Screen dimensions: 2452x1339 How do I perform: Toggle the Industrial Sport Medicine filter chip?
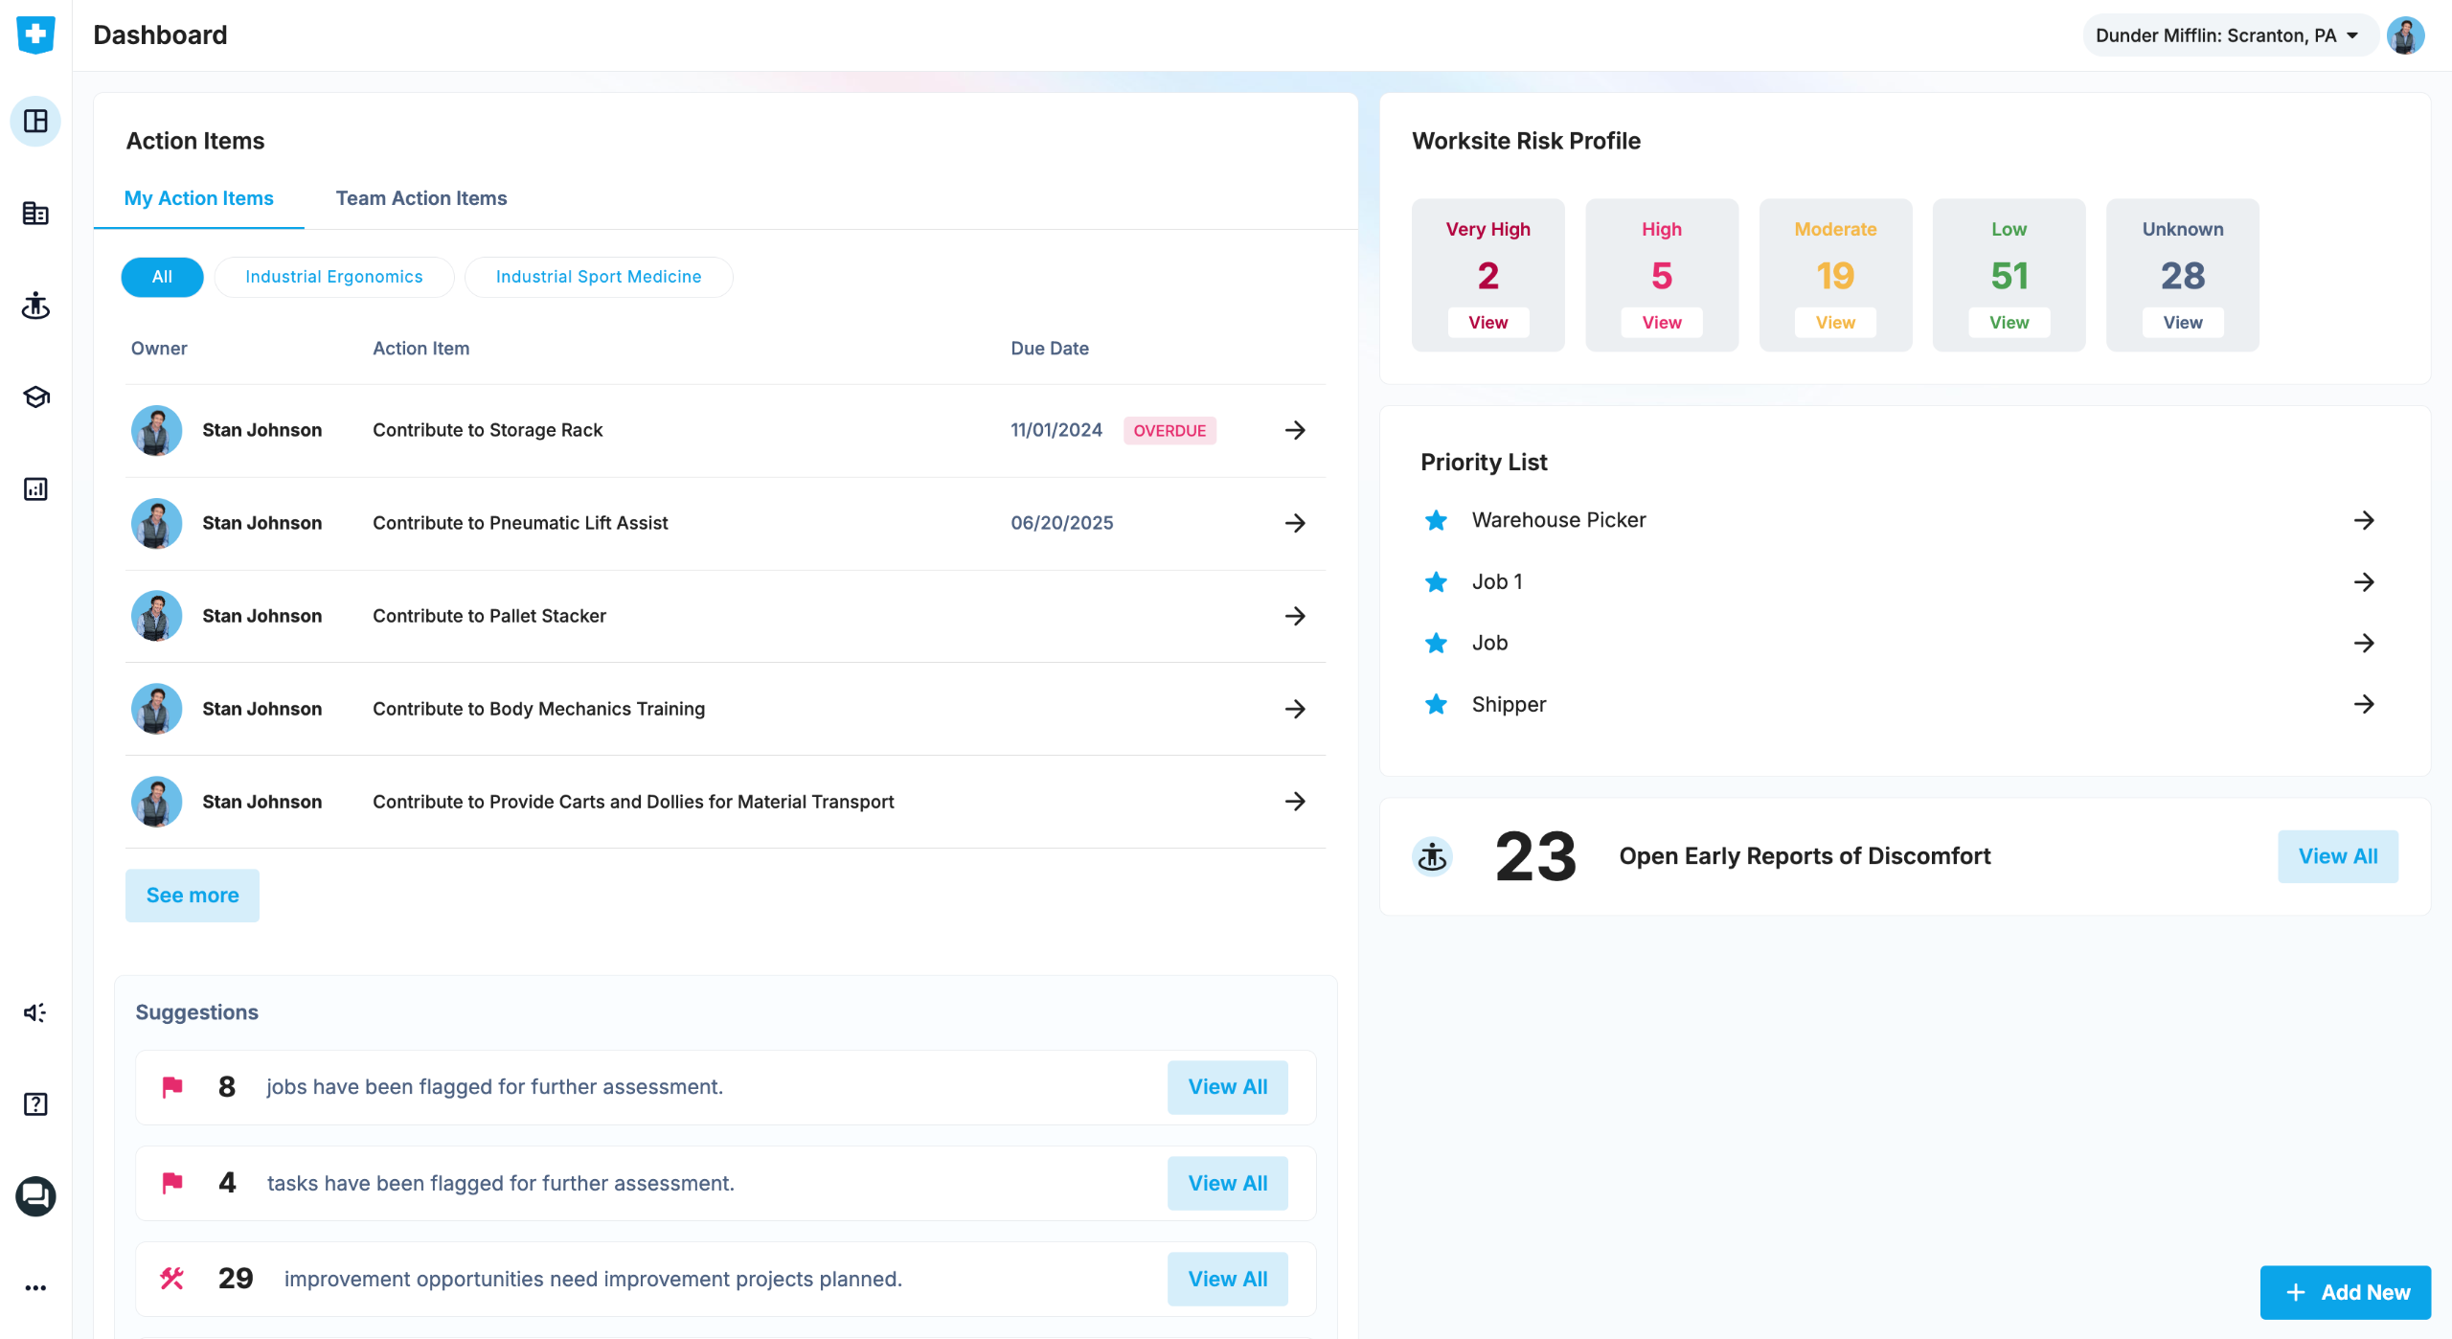point(599,277)
